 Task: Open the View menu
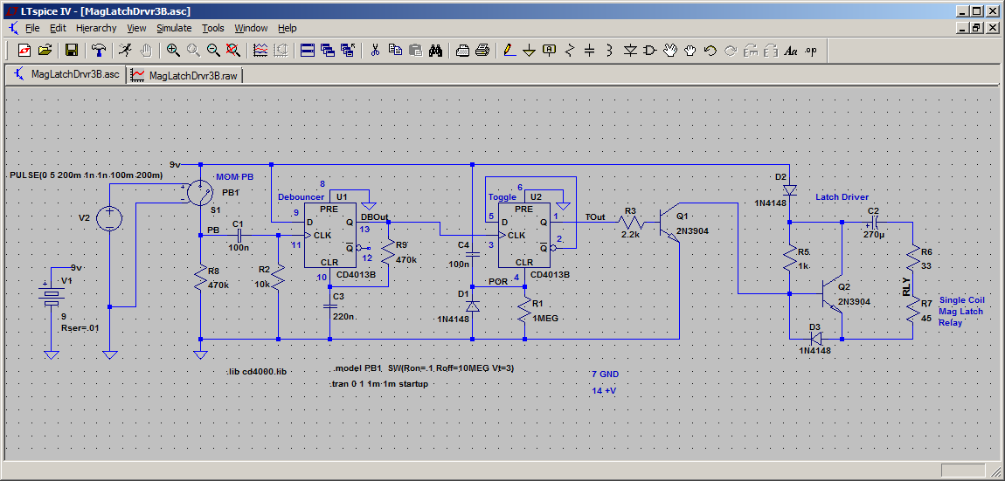click(136, 28)
